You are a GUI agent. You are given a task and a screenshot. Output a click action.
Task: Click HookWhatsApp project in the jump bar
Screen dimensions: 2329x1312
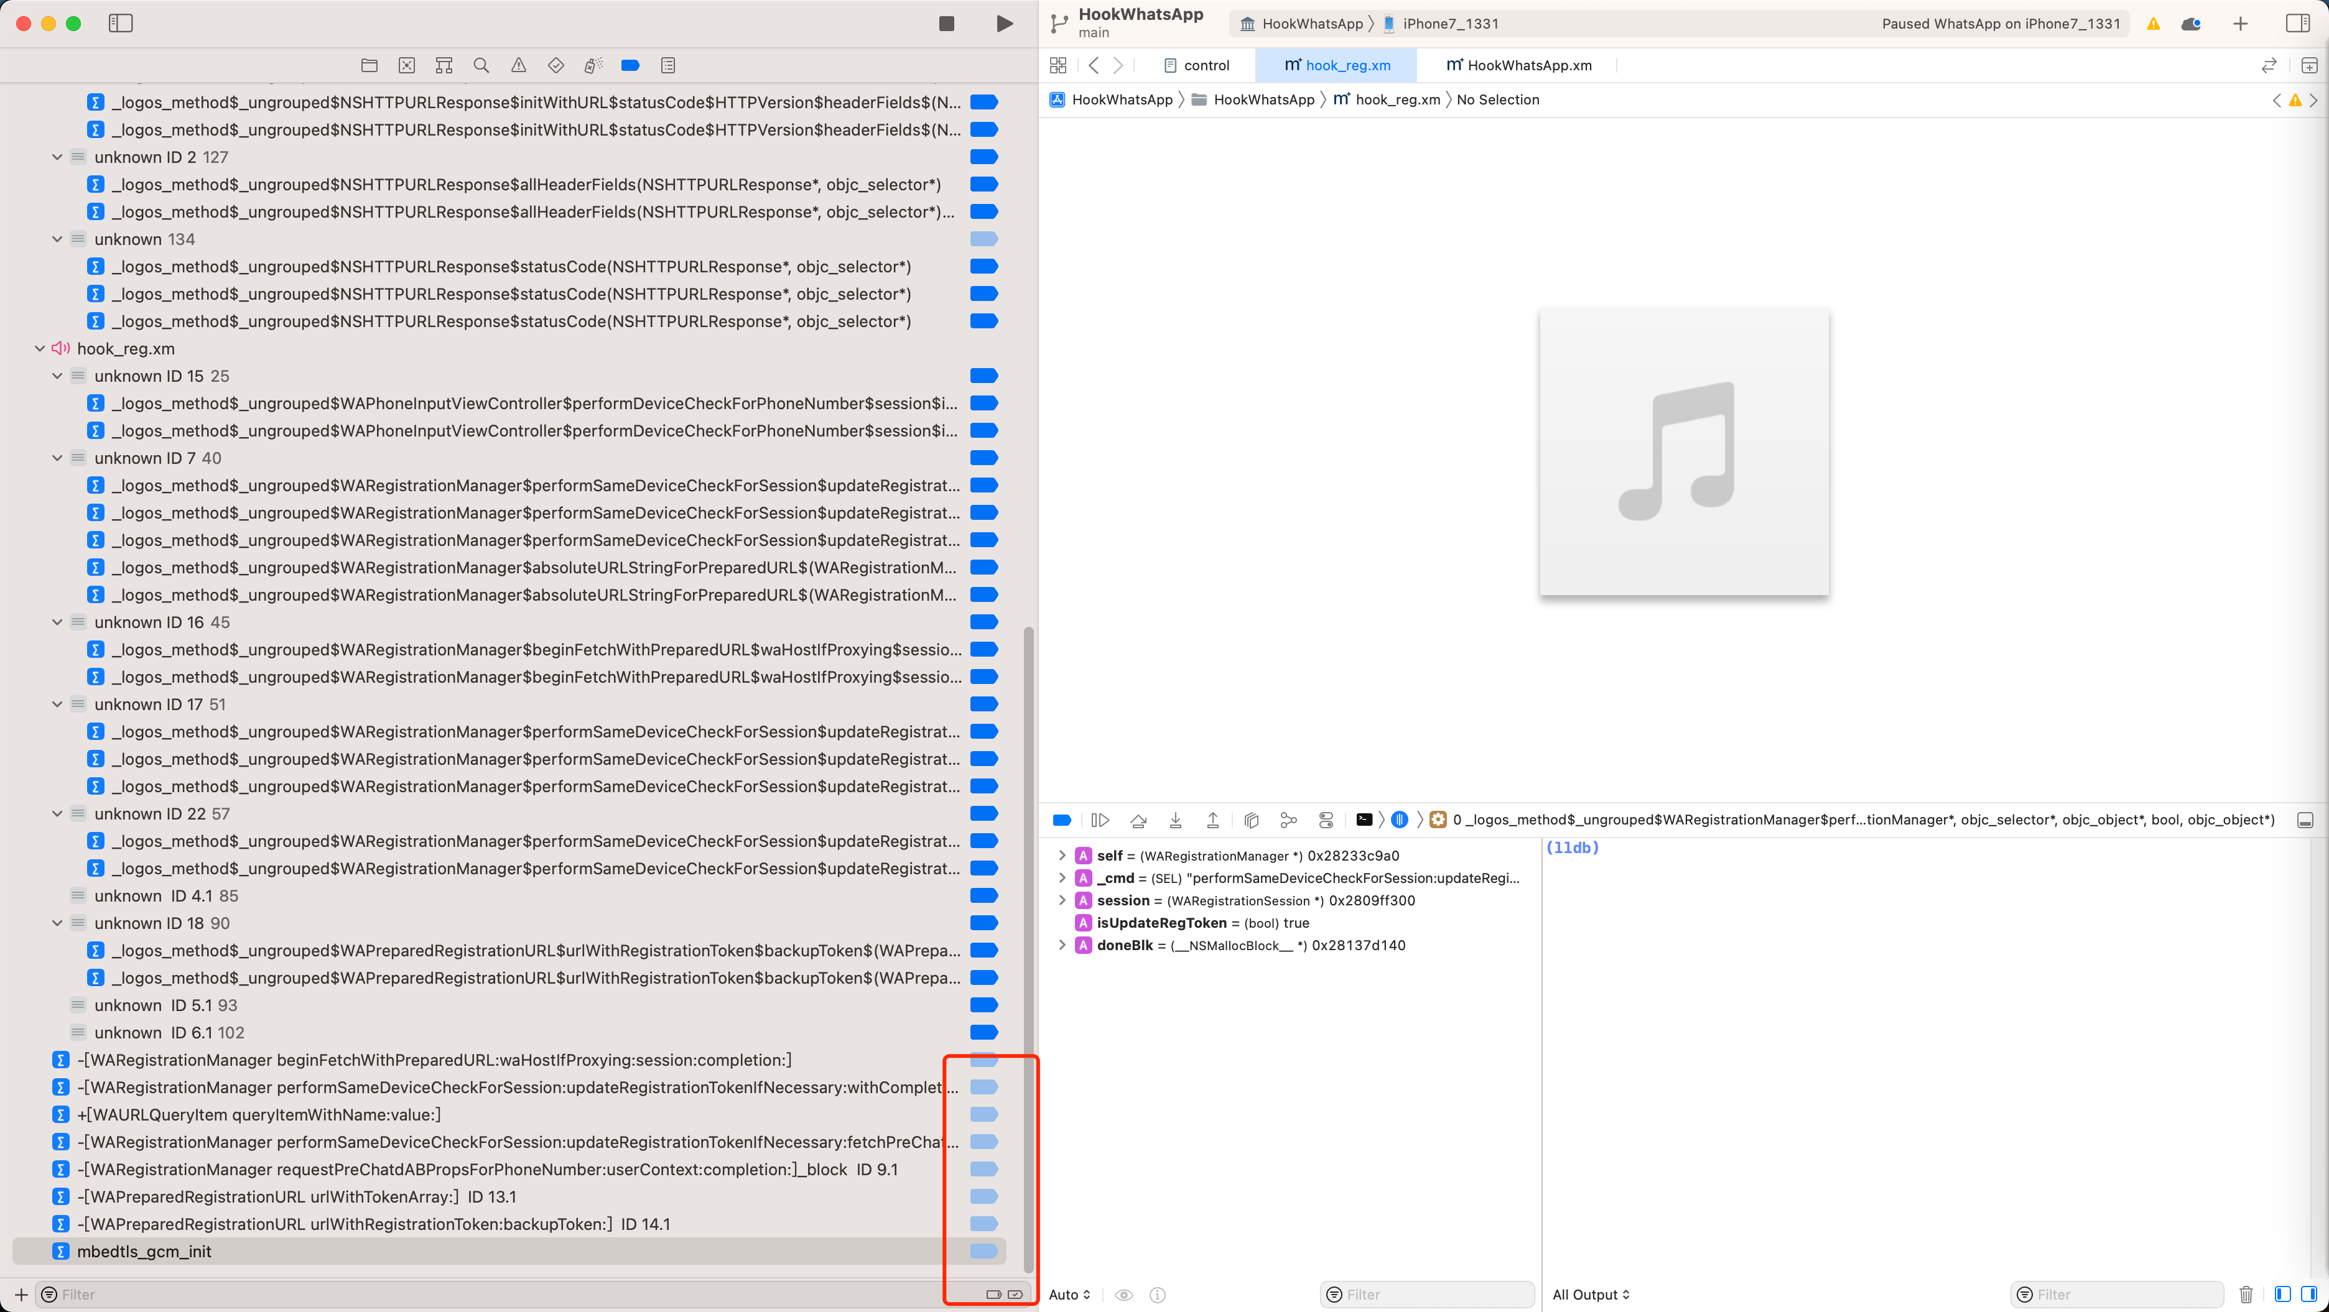[1111, 99]
